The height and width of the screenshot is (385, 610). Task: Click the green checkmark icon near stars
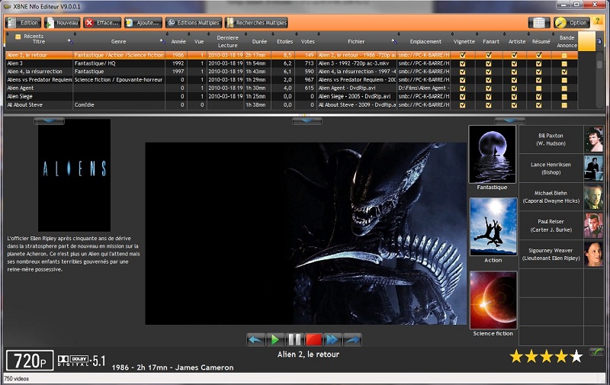(596, 351)
